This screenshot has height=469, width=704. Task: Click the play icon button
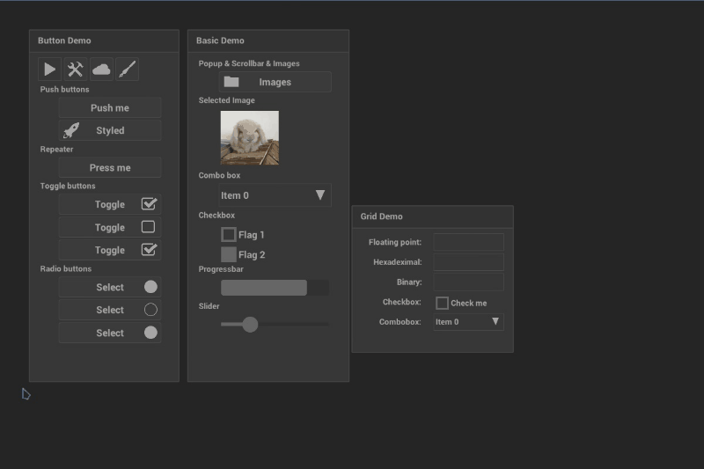[x=49, y=70]
